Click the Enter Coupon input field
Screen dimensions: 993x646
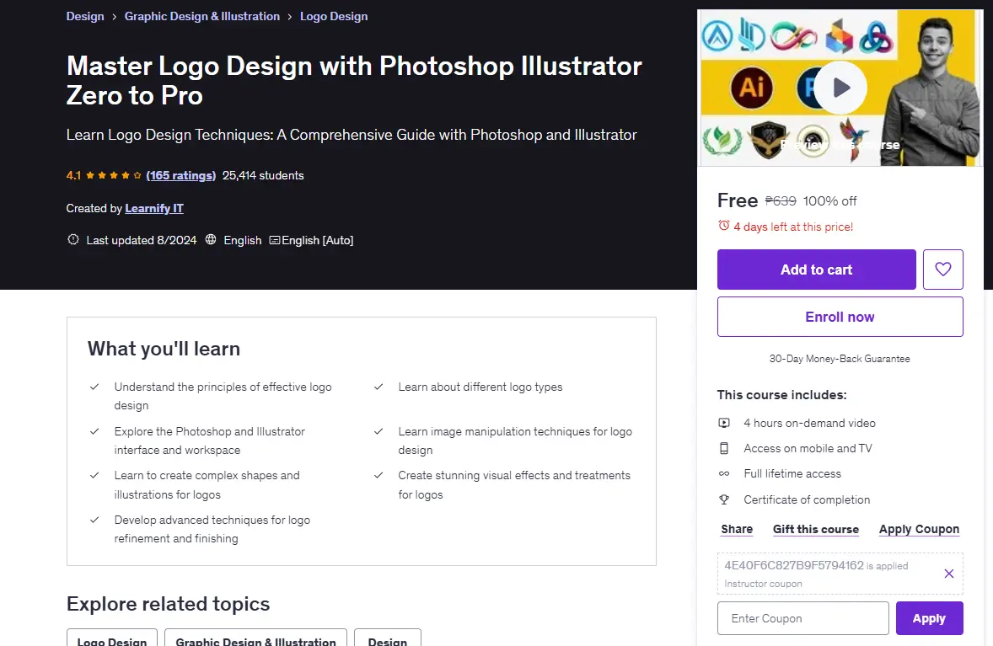click(x=803, y=618)
